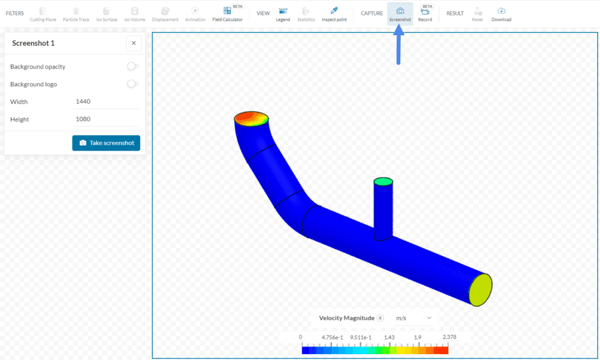Show Statistics for the result
600x360 pixels.
305,13
